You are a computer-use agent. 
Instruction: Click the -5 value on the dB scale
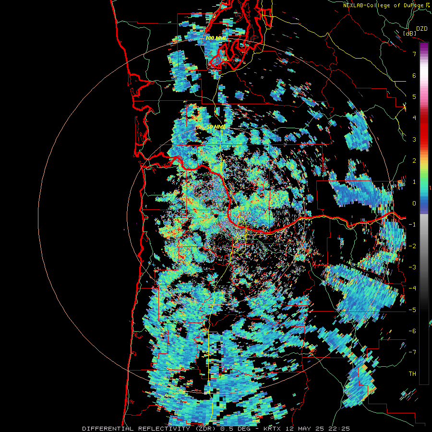412,310
